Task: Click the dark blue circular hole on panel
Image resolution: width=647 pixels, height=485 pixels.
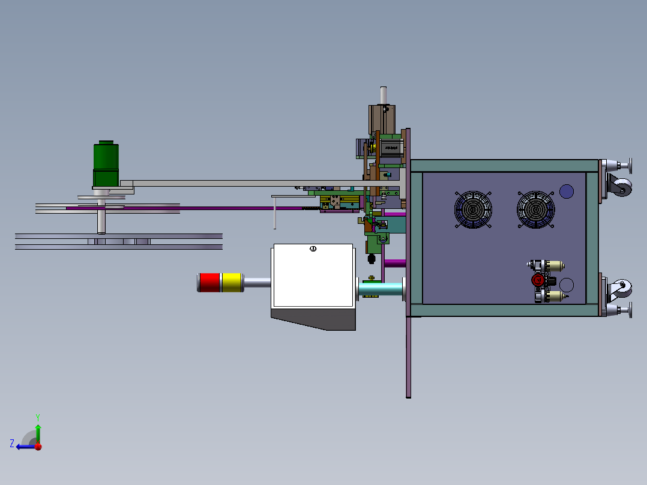Action: tap(567, 191)
